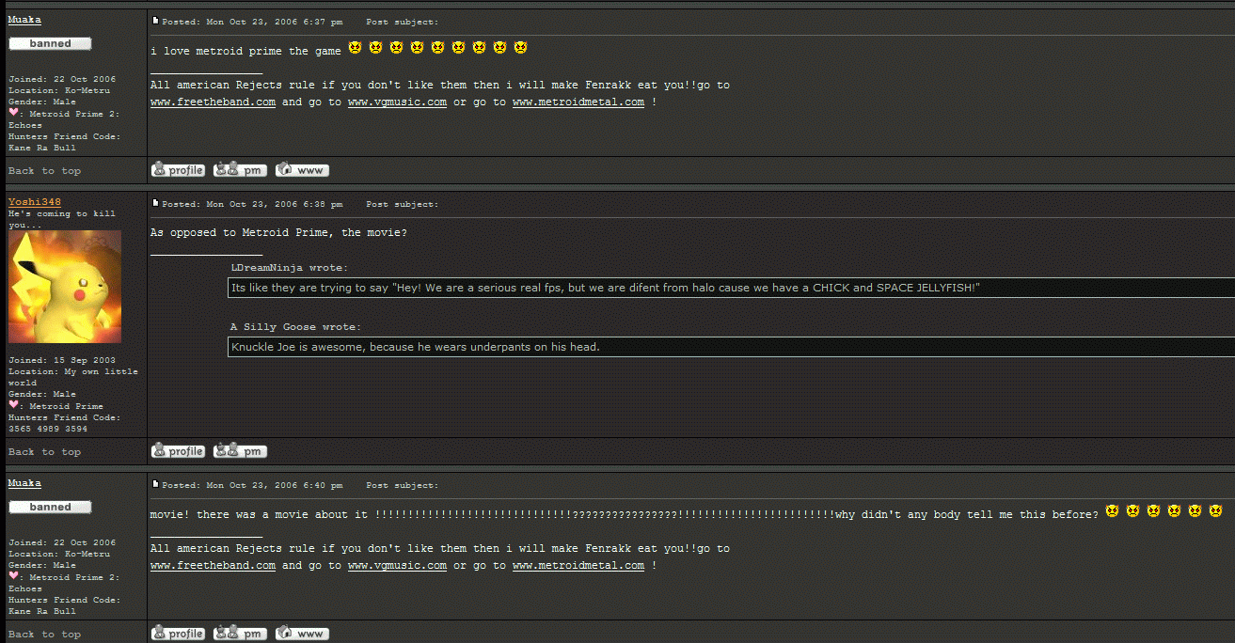Click 'Posted: Mon Oct 23, 2006 6:38 pm'
Screen dimensions: 1235x643
pos(252,204)
